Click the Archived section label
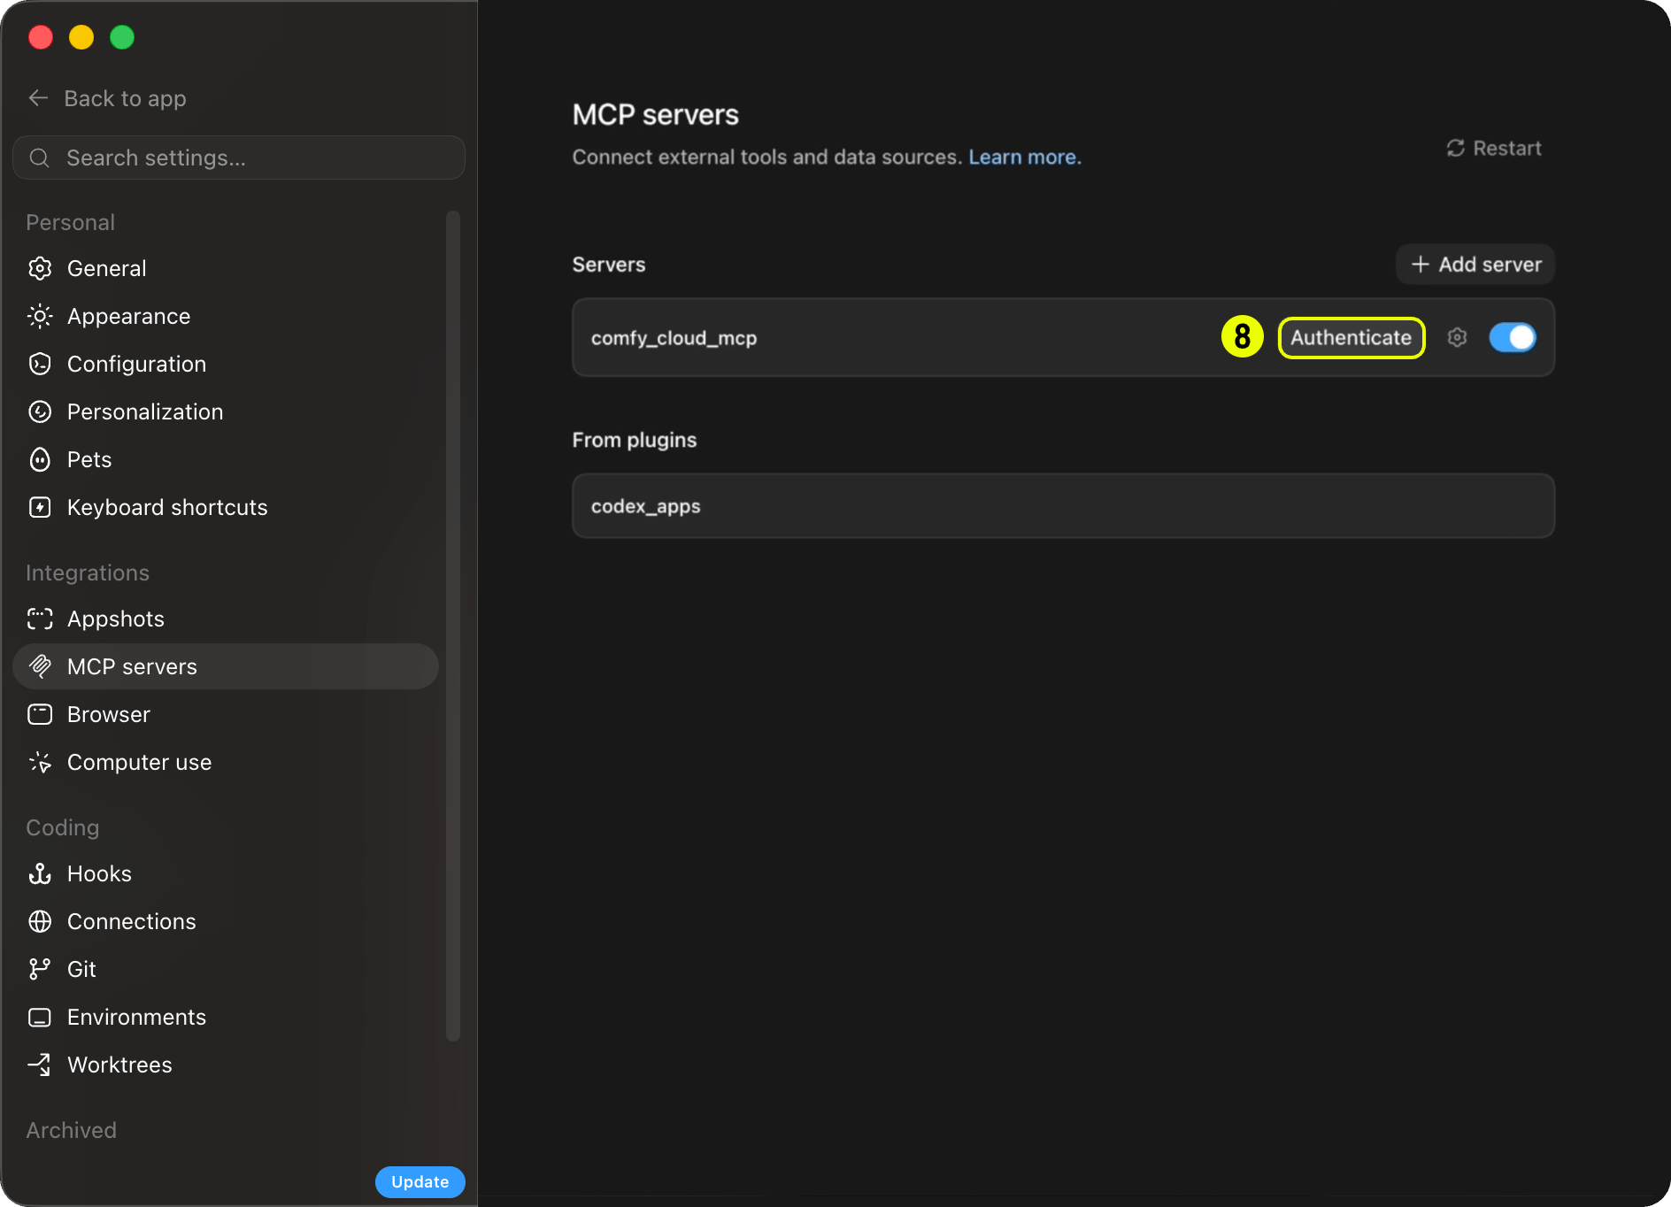 tap(71, 1130)
